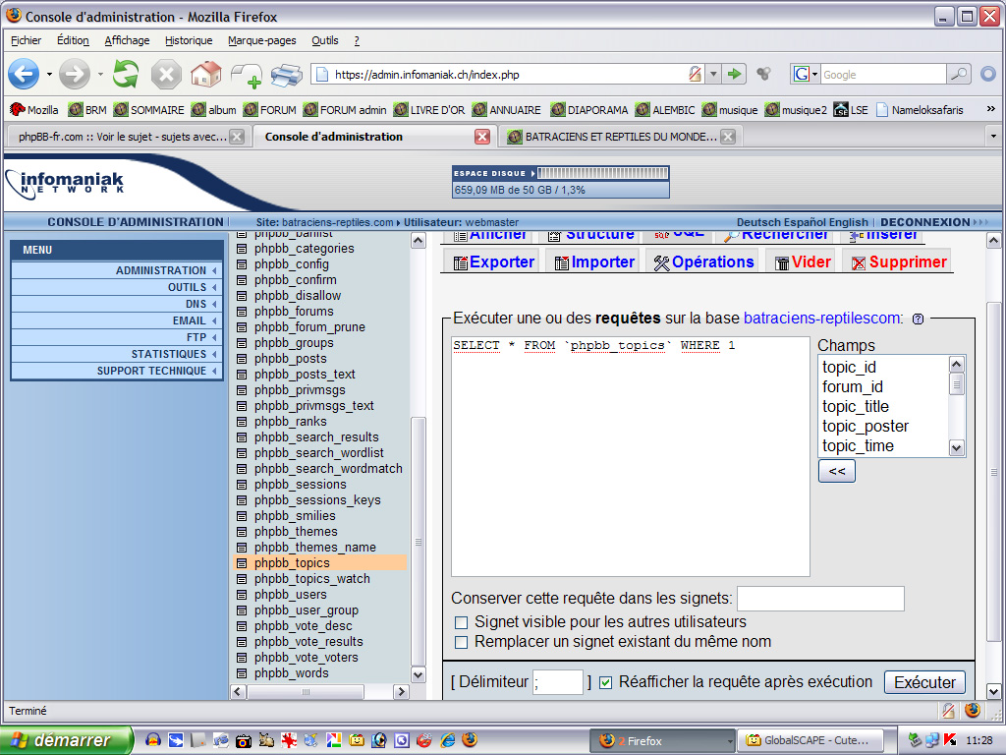Image resolution: width=1006 pixels, height=755 pixels.
Task: Click the Print toolbar icon
Action: (x=286, y=74)
